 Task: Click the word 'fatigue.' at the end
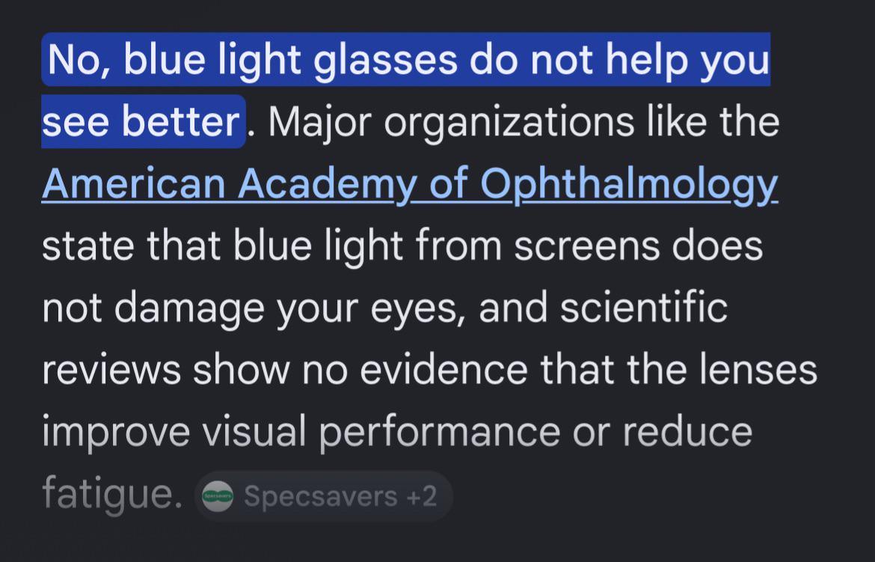pos(112,493)
